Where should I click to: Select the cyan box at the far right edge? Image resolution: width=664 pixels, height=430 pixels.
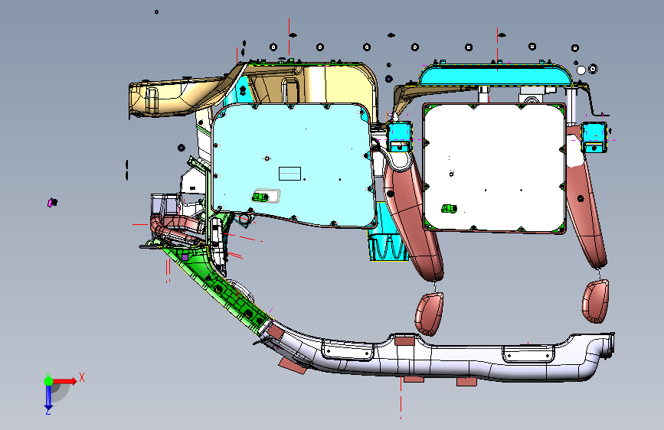tap(594, 138)
